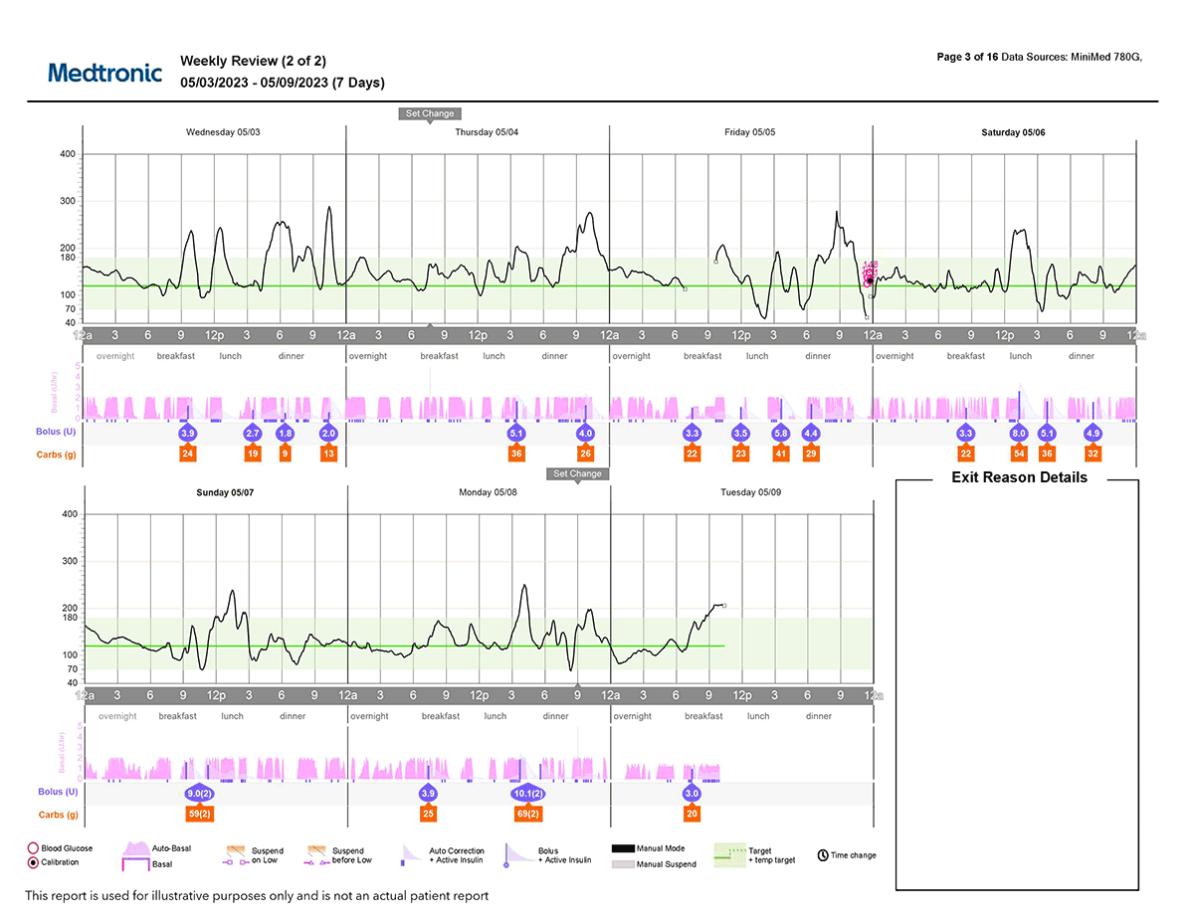1194x922 pixels.
Task: Select the 8.0 U bolus bubble
Action: click(x=1019, y=434)
